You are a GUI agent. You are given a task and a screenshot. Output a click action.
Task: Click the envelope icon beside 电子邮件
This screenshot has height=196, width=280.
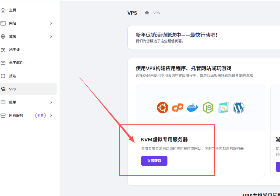click(3, 63)
